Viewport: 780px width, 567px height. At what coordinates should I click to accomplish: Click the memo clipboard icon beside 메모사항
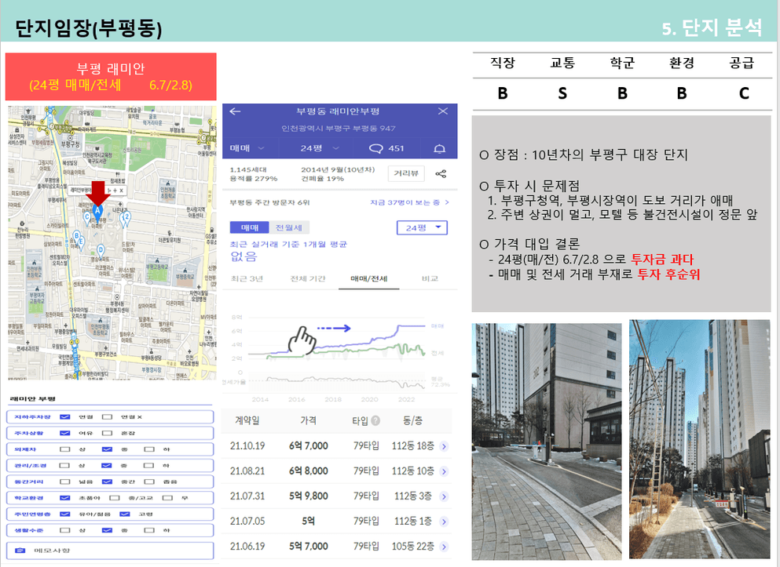click(20, 550)
